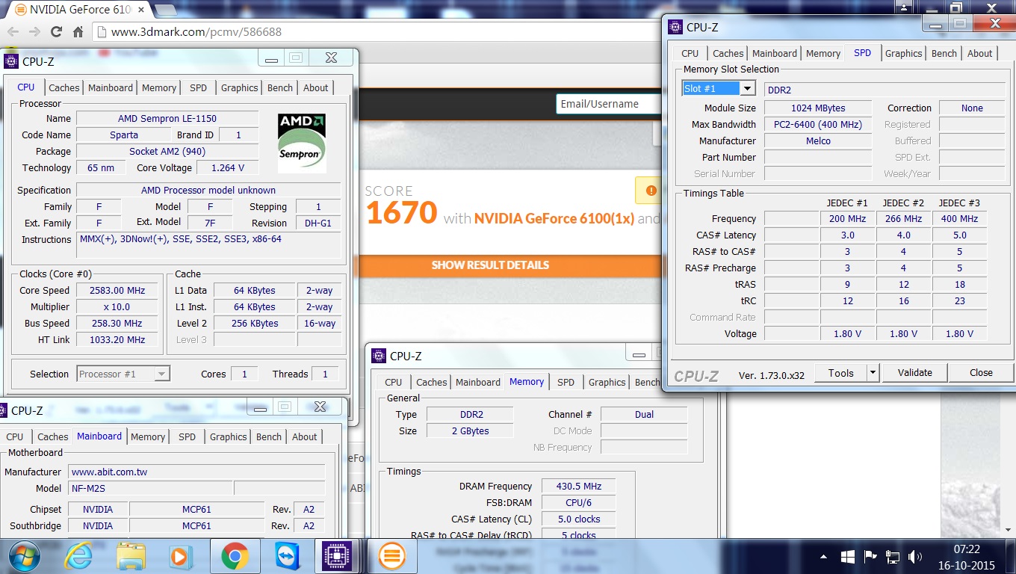The image size is (1016, 574).
Task: Open About tab in CPU-Z SPD window
Action: coord(979,53)
